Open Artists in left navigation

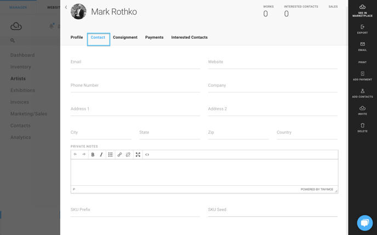18,79
